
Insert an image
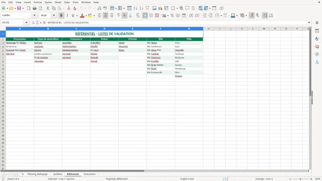pos(154,8)
